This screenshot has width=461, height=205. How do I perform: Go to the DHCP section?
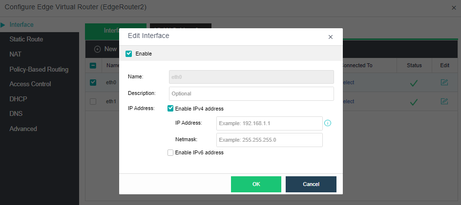(18, 99)
